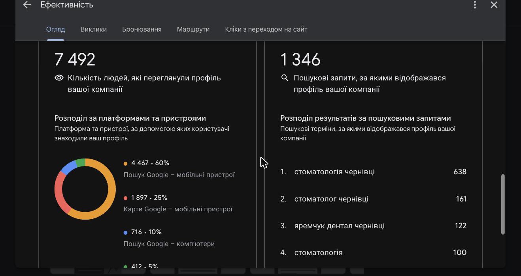Click the label Карти Google – мобільні пристрої
This screenshot has height=276, width=521.
(x=178, y=209)
